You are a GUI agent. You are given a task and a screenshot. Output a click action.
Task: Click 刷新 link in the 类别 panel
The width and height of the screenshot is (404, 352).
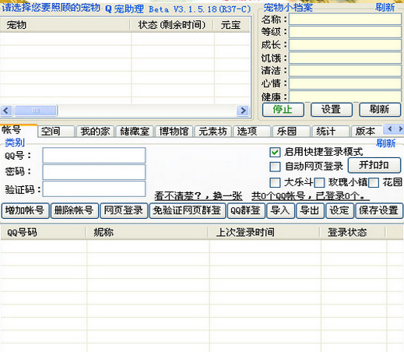pyautogui.click(x=386, y=143)
